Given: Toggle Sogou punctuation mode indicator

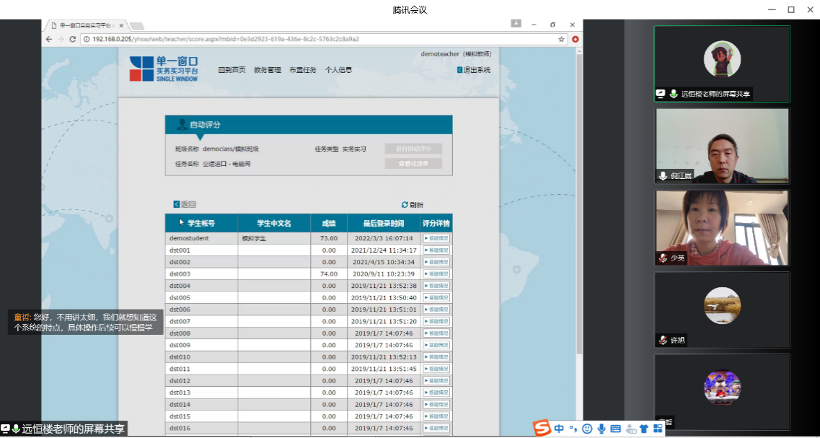Looking at the screenshot, I should click(573, 429).
